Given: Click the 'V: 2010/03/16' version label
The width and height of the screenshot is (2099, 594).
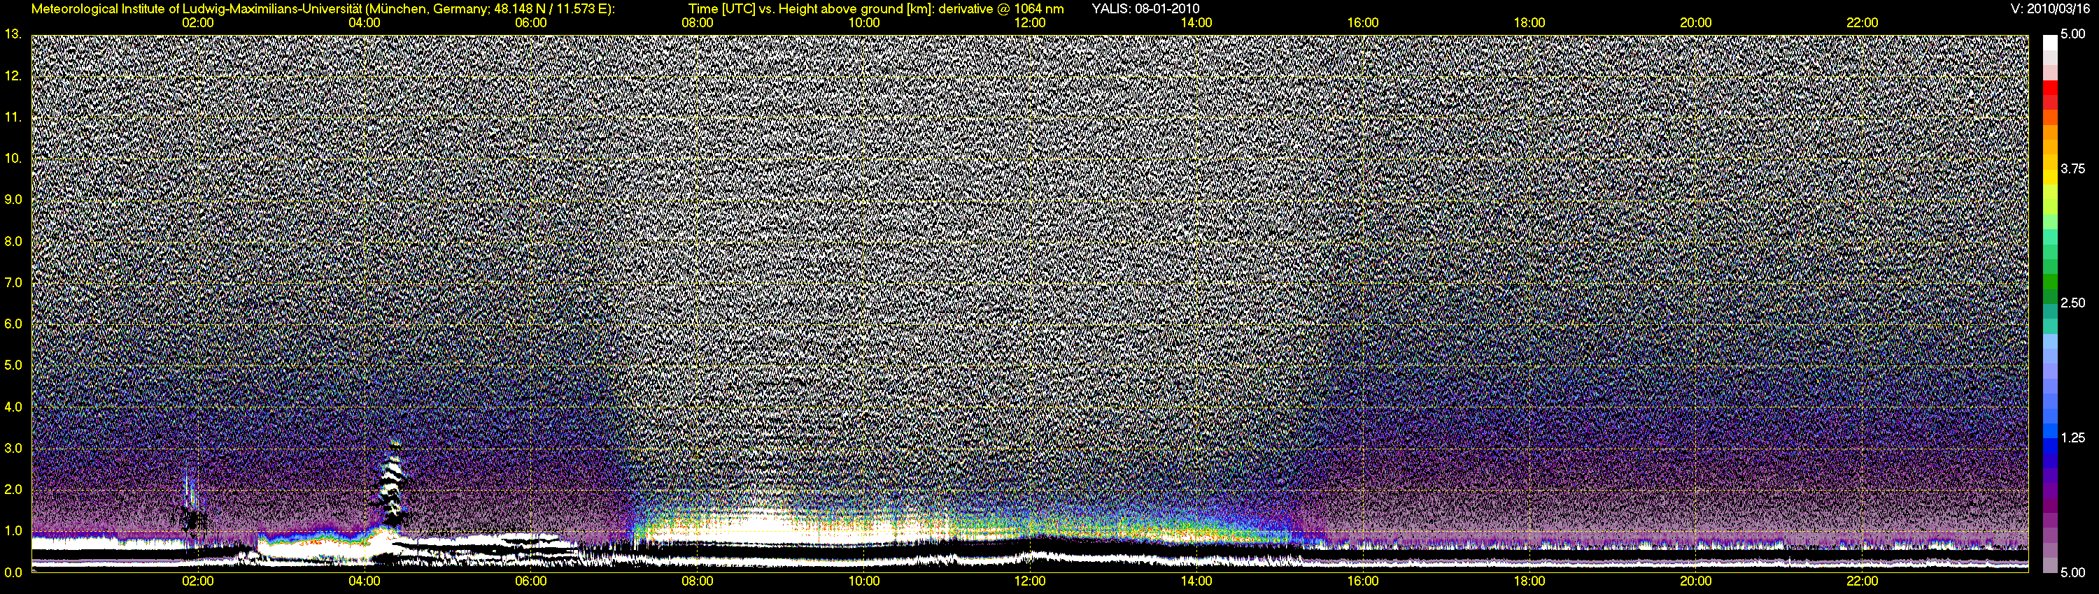Looking at the screenshot, I should 2049,9.
